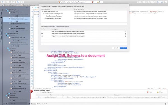Collapse the XSL Templates folder
This screenshot has height=105, width=168.
[x=5, y=95]
